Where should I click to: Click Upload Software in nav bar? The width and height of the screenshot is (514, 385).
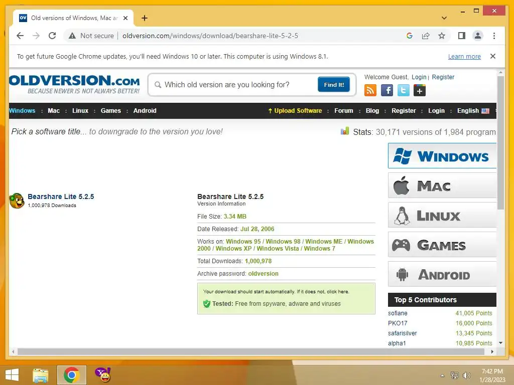295,111
